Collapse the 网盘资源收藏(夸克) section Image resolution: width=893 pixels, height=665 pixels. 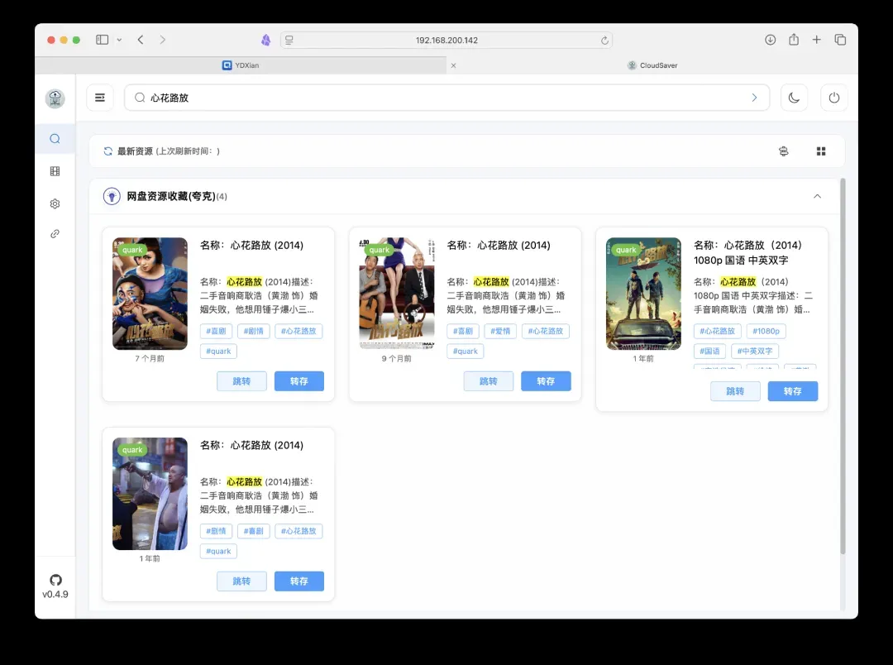click(x=817, y=197)
